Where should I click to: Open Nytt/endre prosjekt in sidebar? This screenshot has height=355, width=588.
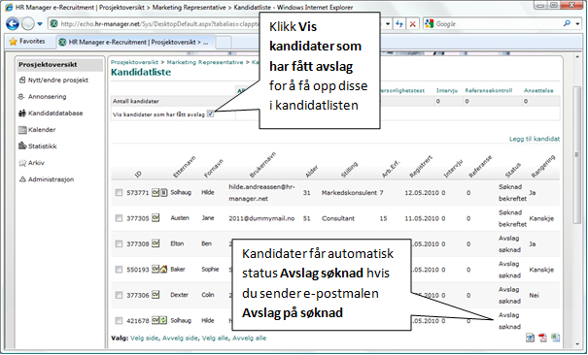[58, 81]
